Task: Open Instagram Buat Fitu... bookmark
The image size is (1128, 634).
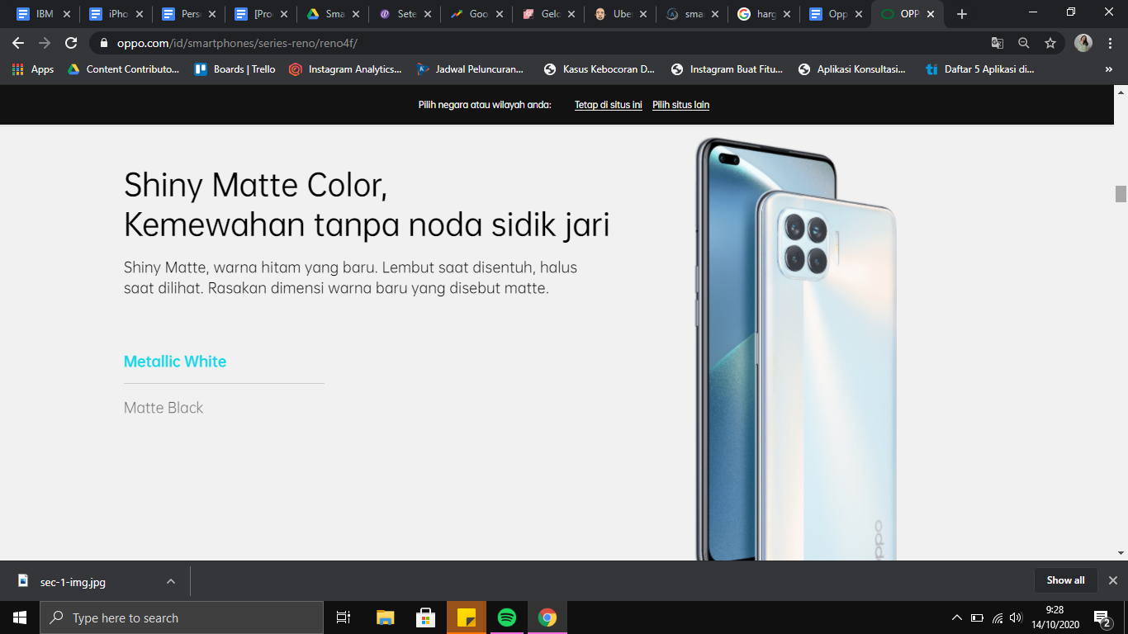Action: 727,69
